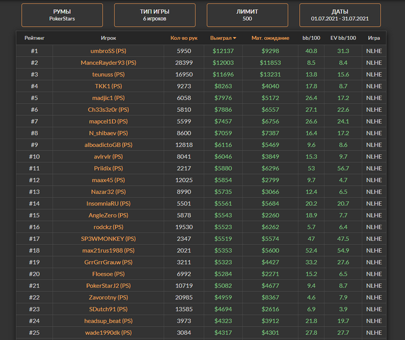Viewport: 405px width, 340px height.
Task: Sort table by Кол-во рук column
Action: pyautogui.click(x=184, y=38)
